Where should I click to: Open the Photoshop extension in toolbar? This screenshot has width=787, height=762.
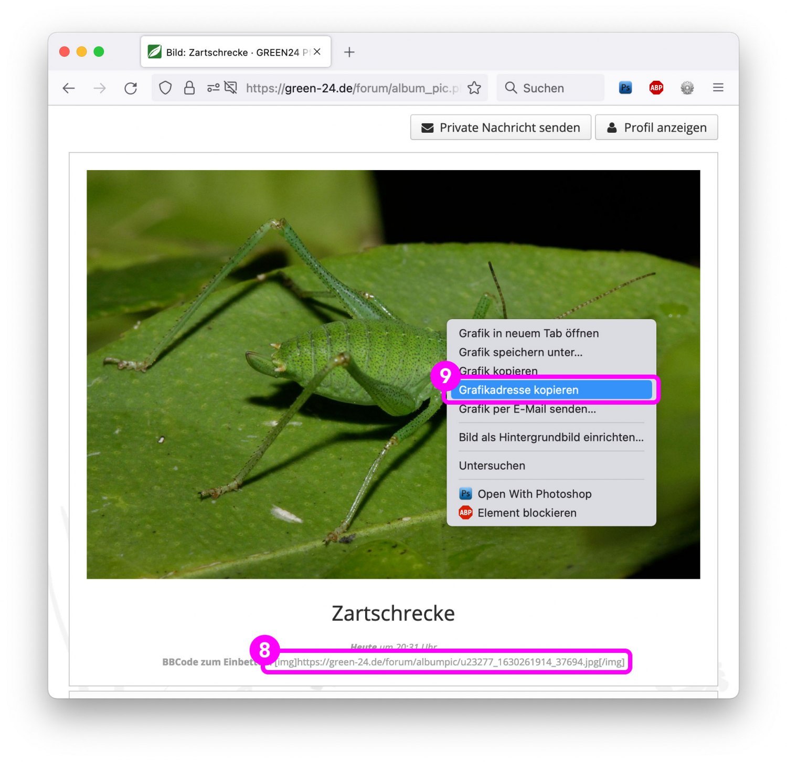(x=625, y=88)
